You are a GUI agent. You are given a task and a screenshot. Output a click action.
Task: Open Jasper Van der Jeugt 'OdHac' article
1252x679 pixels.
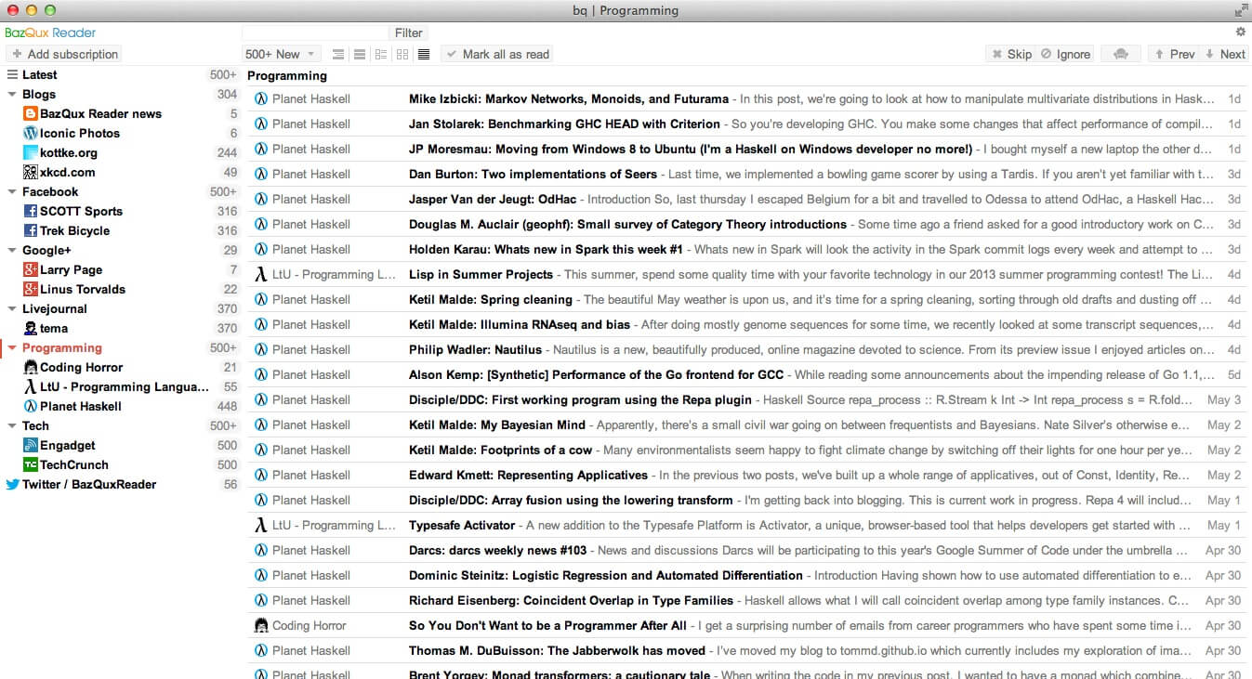point(493,199)
